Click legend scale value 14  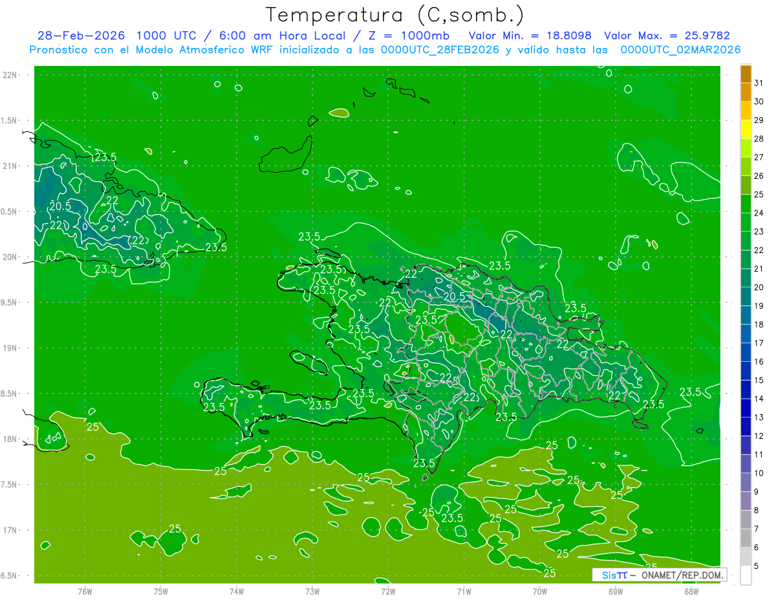(759, 399)
